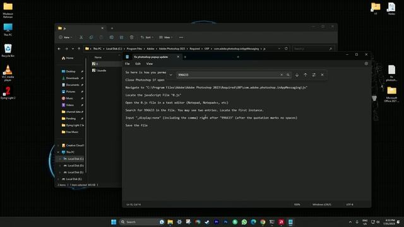
Task: Select the This PC desktop icon
Action: pyautogui.click(x=8, y=30)
